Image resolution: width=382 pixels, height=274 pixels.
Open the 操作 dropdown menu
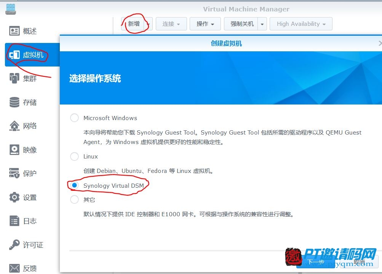(x=205, y=24)
